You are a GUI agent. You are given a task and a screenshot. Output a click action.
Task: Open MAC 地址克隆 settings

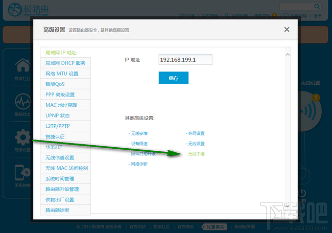click(x=65, y=105)
